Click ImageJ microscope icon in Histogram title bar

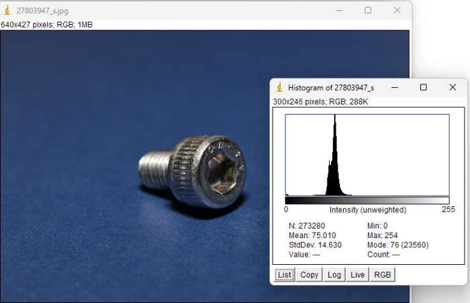click(280, 87)
